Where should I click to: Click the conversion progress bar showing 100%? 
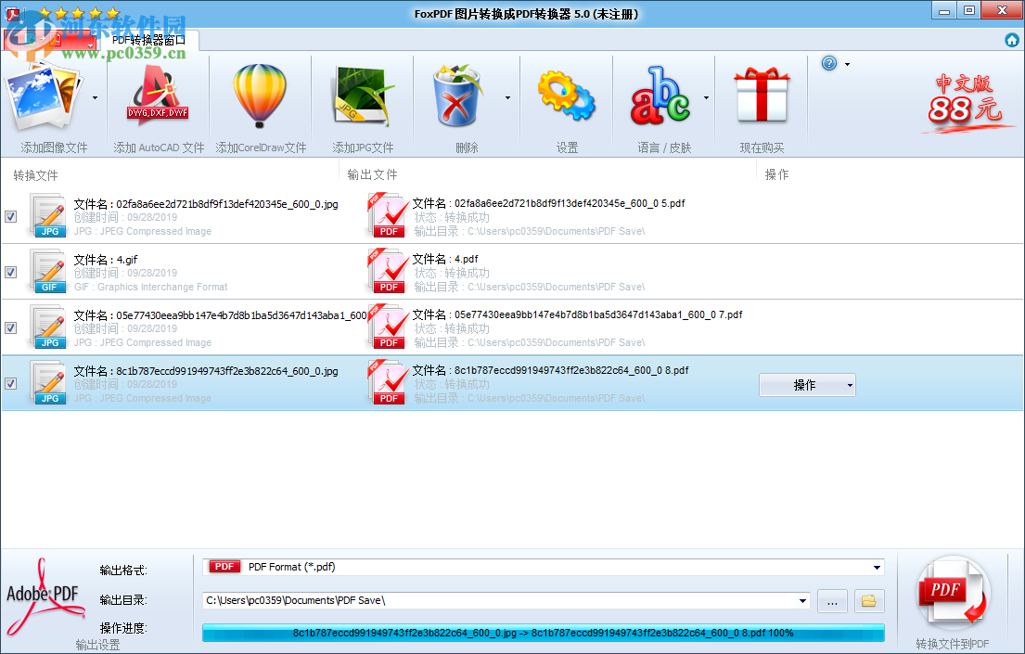[x=543, y=633]
